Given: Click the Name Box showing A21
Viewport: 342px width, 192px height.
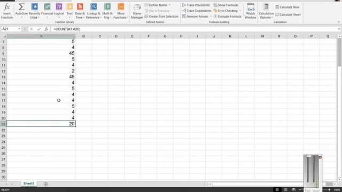Looking at the screenshot, I should 9,29.
